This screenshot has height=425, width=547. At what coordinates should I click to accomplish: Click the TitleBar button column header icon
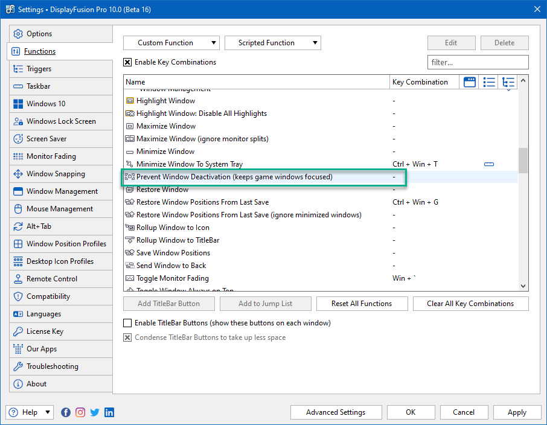pyautogui.click(x=469, y=82)
